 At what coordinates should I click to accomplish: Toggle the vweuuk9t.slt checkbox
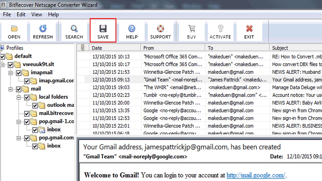11,65
